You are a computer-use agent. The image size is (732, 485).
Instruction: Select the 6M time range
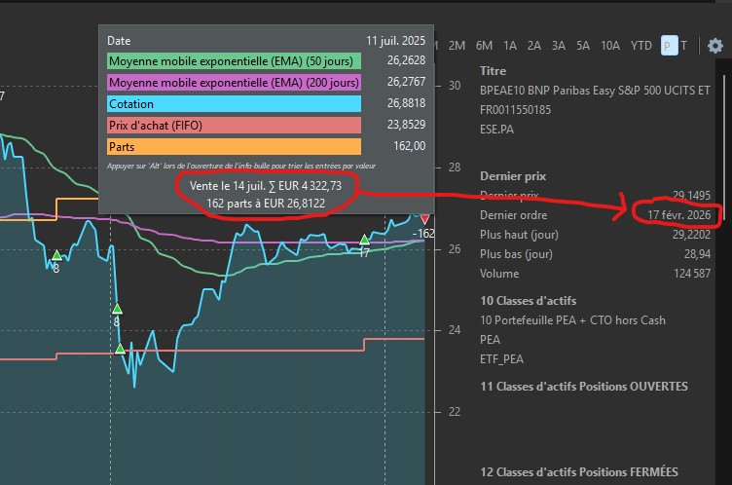[x=484, y=46]
